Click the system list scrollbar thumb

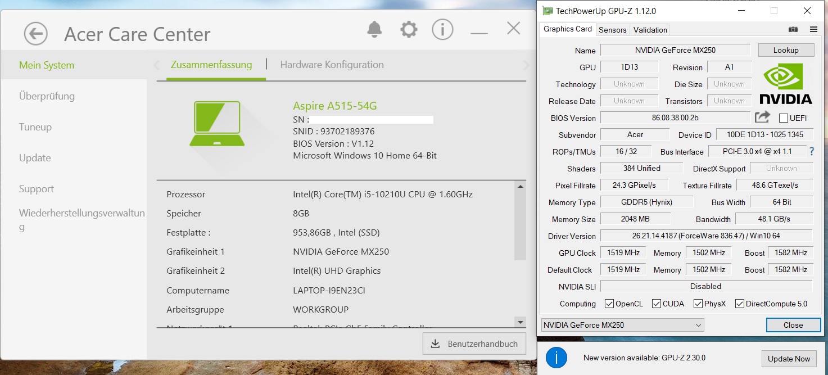(x=521, y=226)
